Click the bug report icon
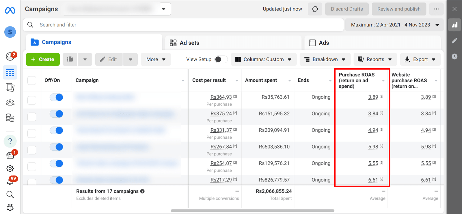 tap(10, 207)
